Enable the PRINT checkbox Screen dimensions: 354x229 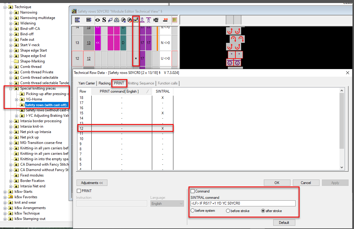click(79, 191)
